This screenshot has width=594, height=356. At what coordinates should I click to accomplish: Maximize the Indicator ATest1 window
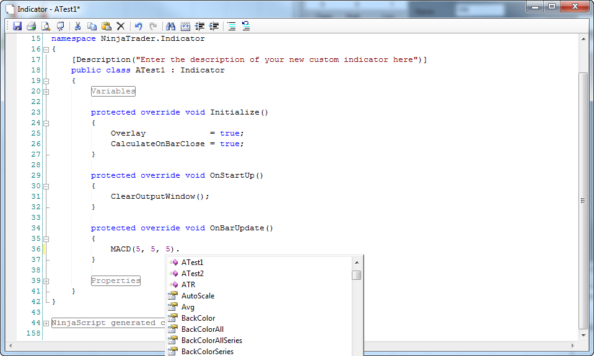pos(552,6)
